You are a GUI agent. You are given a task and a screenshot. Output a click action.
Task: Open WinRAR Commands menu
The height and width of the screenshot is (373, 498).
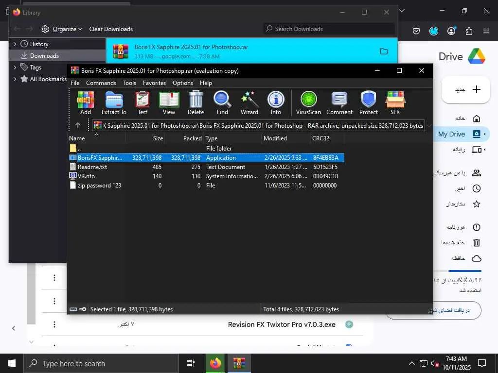pos(101,83)
